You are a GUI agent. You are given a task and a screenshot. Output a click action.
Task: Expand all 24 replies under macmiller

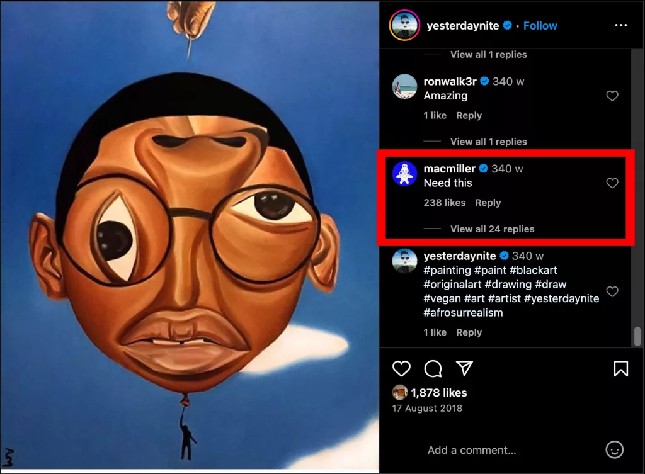pos(492,229)
